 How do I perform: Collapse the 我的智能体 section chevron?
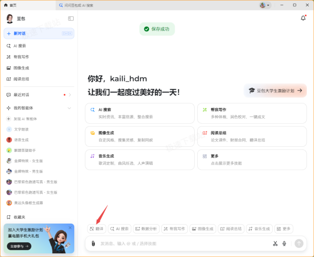69,108
